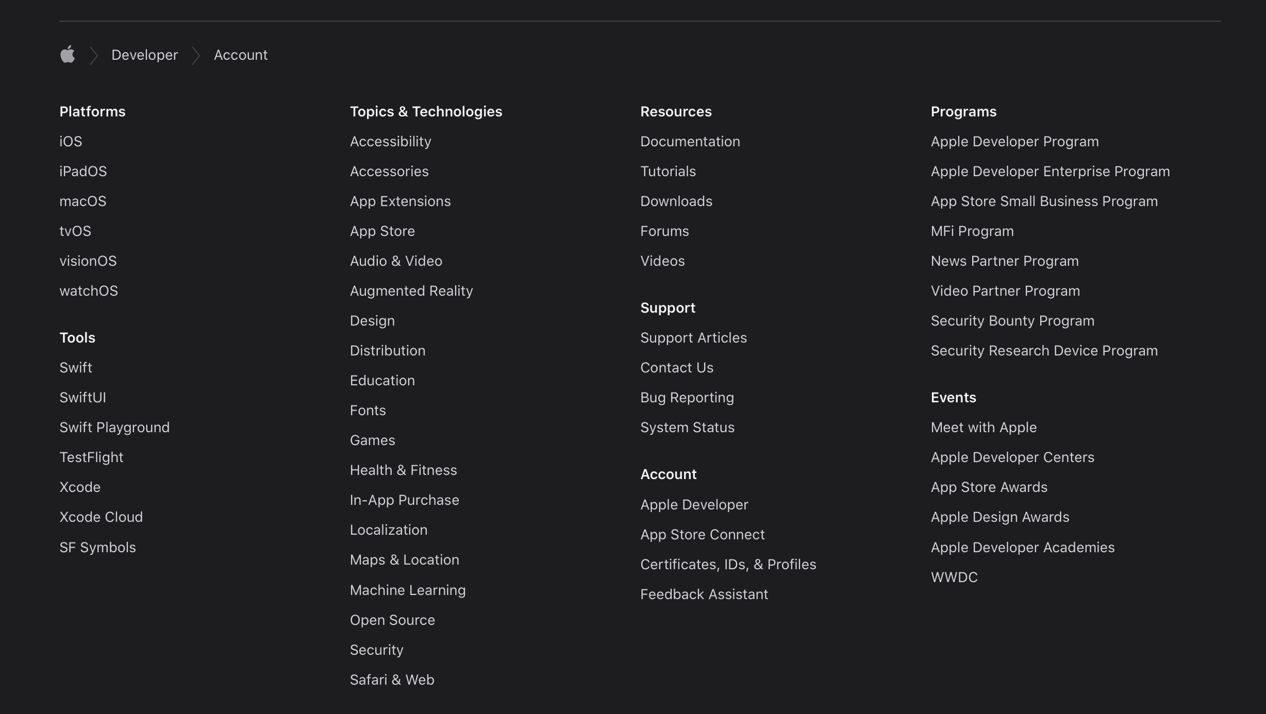Open App Store Small Business Program

[x=1044, y=201]
